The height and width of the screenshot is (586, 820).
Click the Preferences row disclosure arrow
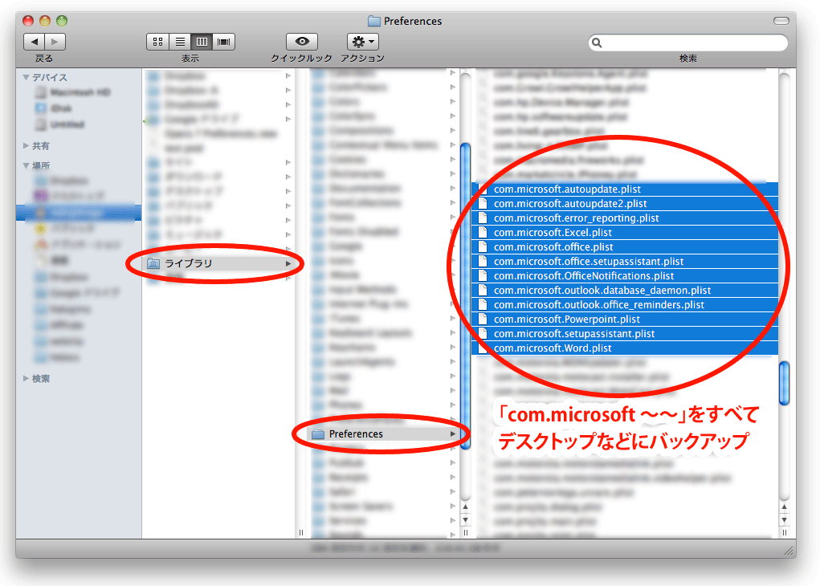[453, 433]
